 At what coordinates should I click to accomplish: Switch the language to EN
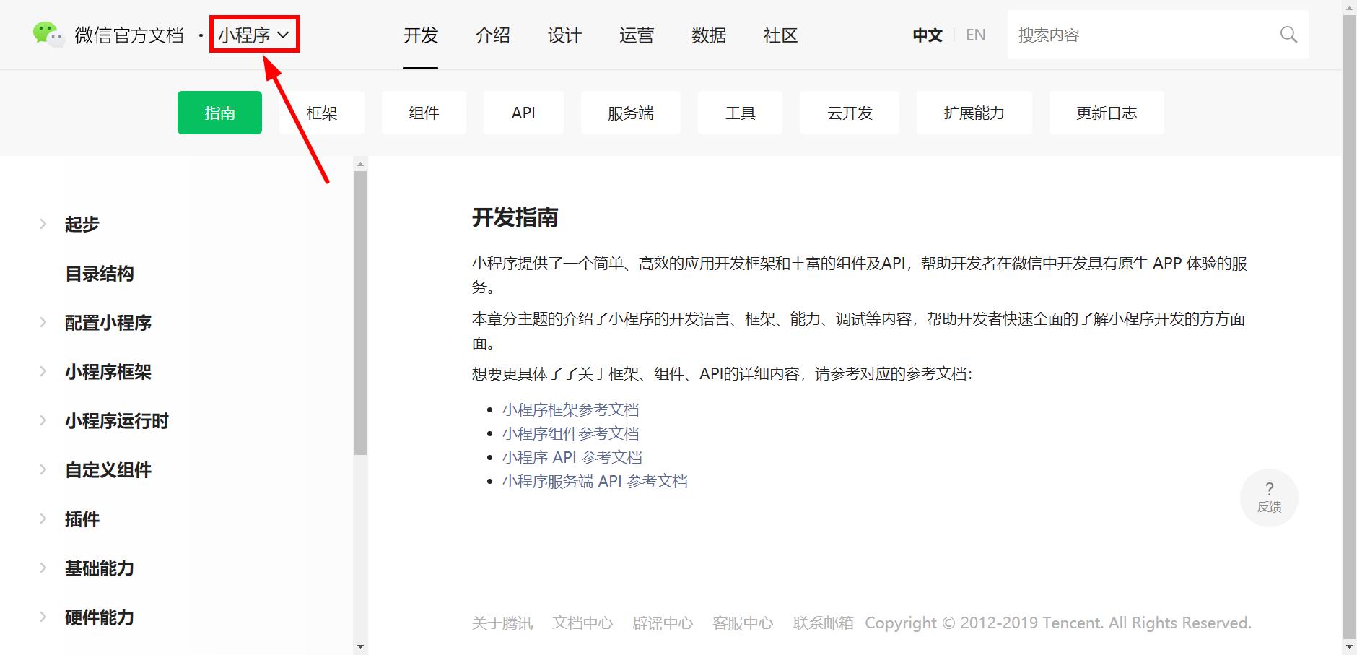point(976,34)
